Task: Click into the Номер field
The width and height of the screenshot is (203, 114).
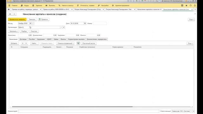Action: (100, 23)
